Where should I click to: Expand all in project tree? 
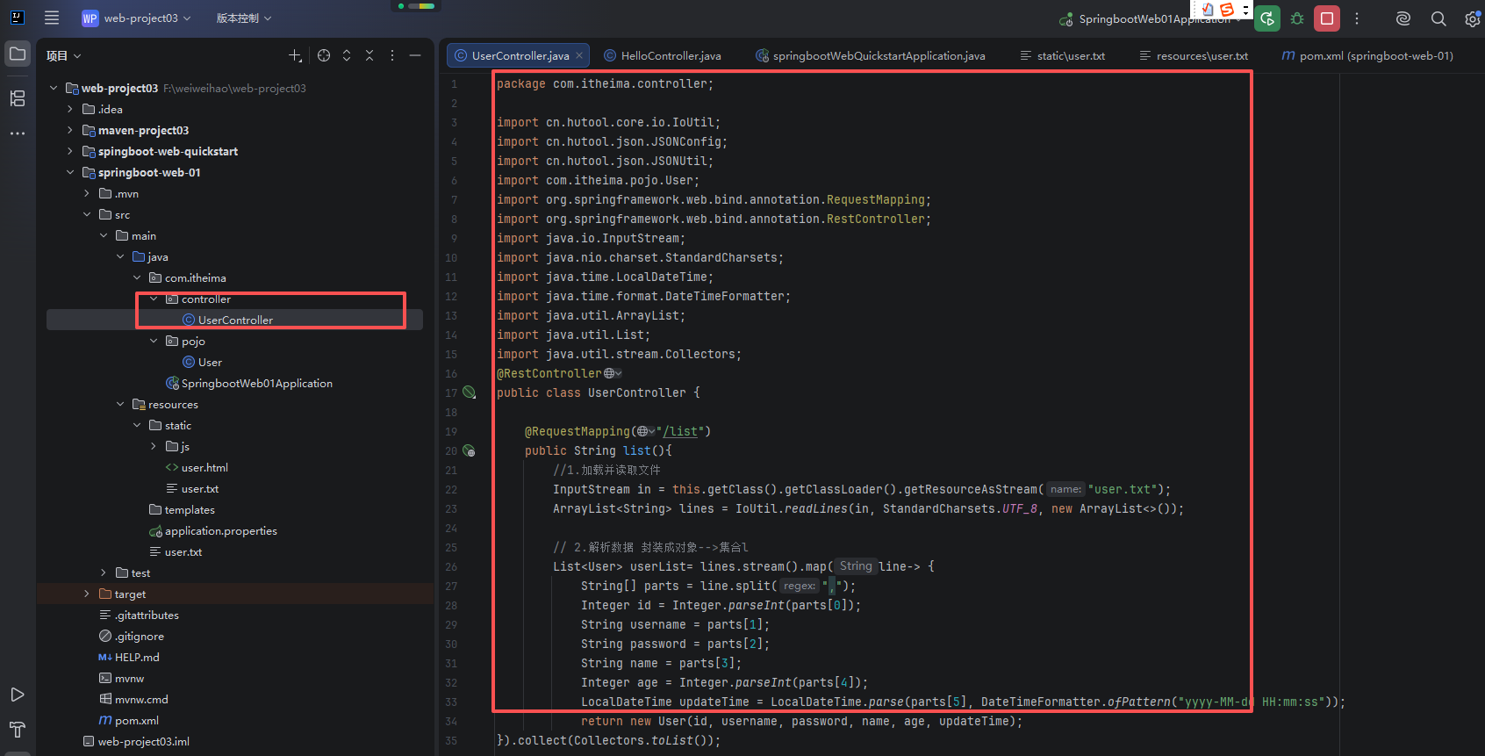tap(347, 55)
